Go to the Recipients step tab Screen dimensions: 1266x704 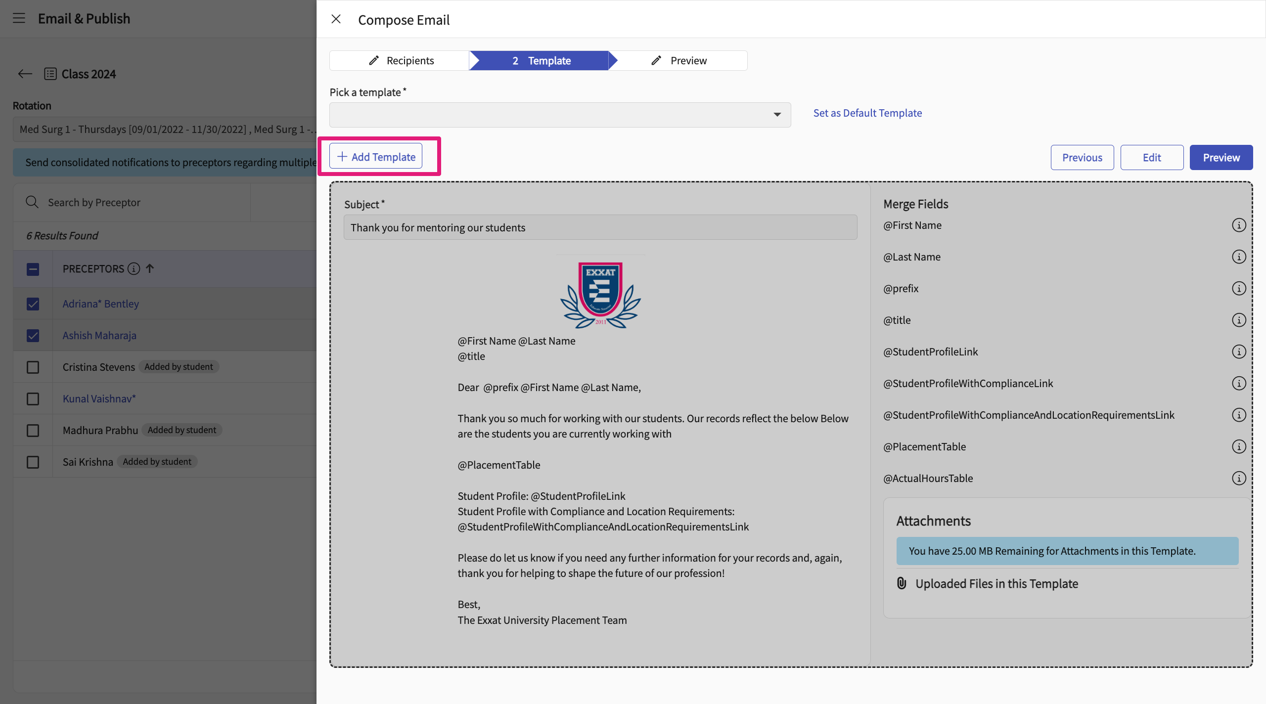point(401,61)
